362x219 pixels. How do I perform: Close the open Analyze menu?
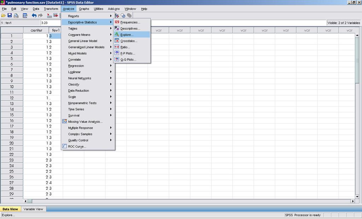click(69, 9)
